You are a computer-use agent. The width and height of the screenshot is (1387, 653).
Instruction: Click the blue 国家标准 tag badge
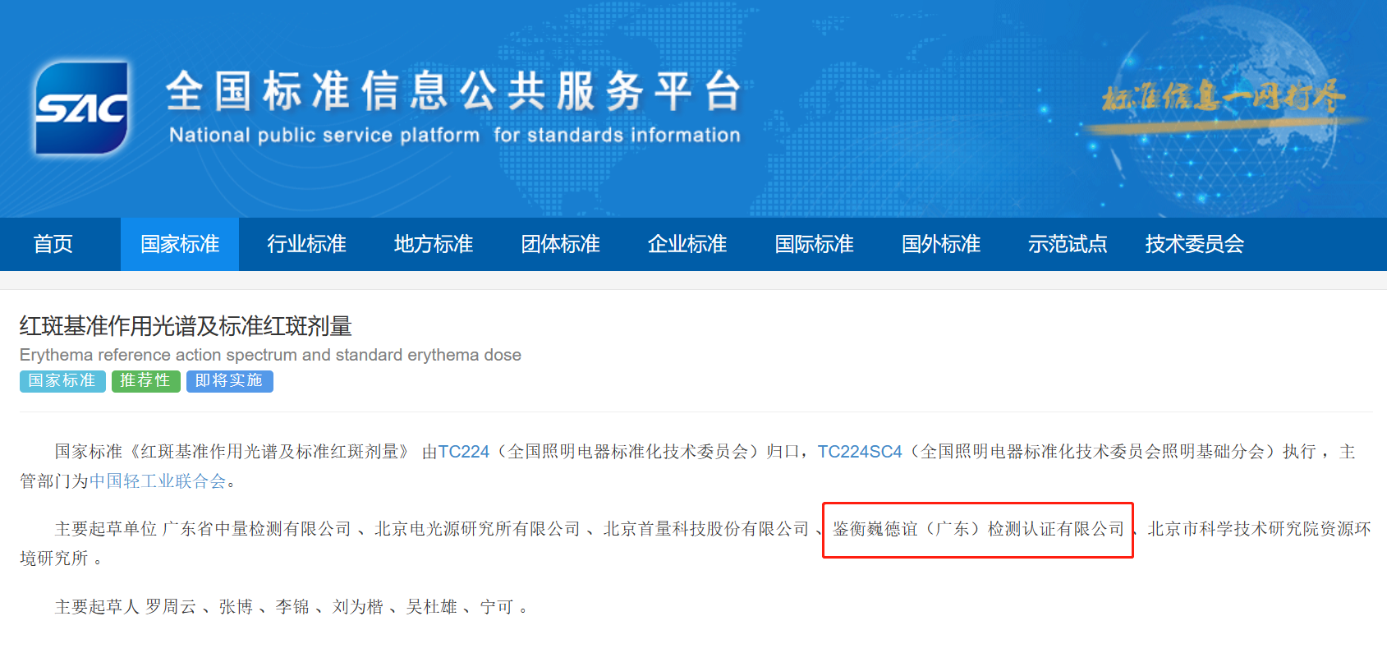[x=62, y=381]
